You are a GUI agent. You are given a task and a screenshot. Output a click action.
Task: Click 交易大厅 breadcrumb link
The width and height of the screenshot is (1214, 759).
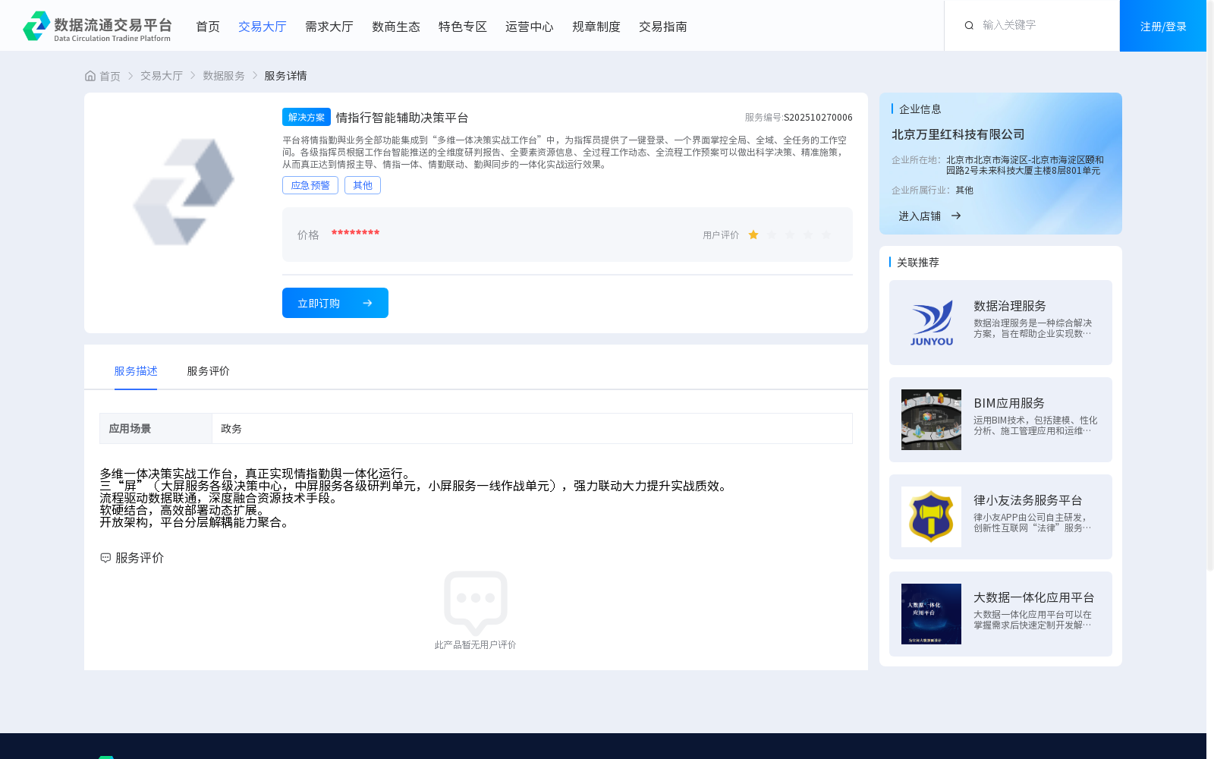point(162,76)
